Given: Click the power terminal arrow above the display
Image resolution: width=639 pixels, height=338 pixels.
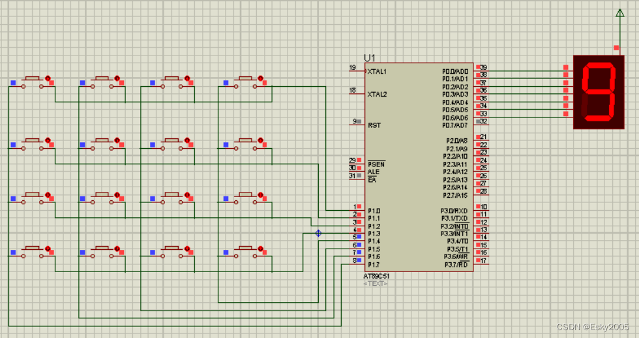Looking at the screenshot, I should click(x=620, y=14).
